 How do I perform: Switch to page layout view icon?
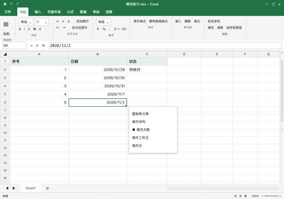pos(241,196)
